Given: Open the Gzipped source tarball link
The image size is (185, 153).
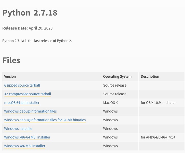Looking at the screenshot, I should 22,85.
